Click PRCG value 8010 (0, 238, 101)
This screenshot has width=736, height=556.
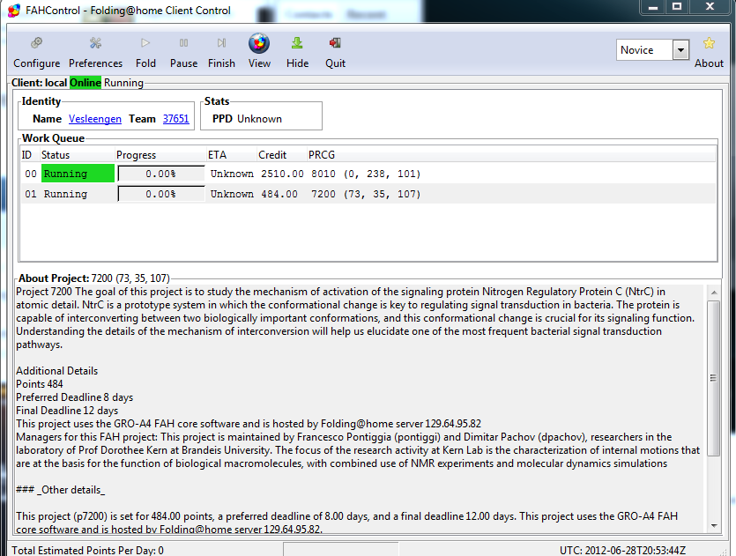coord(366,174)
